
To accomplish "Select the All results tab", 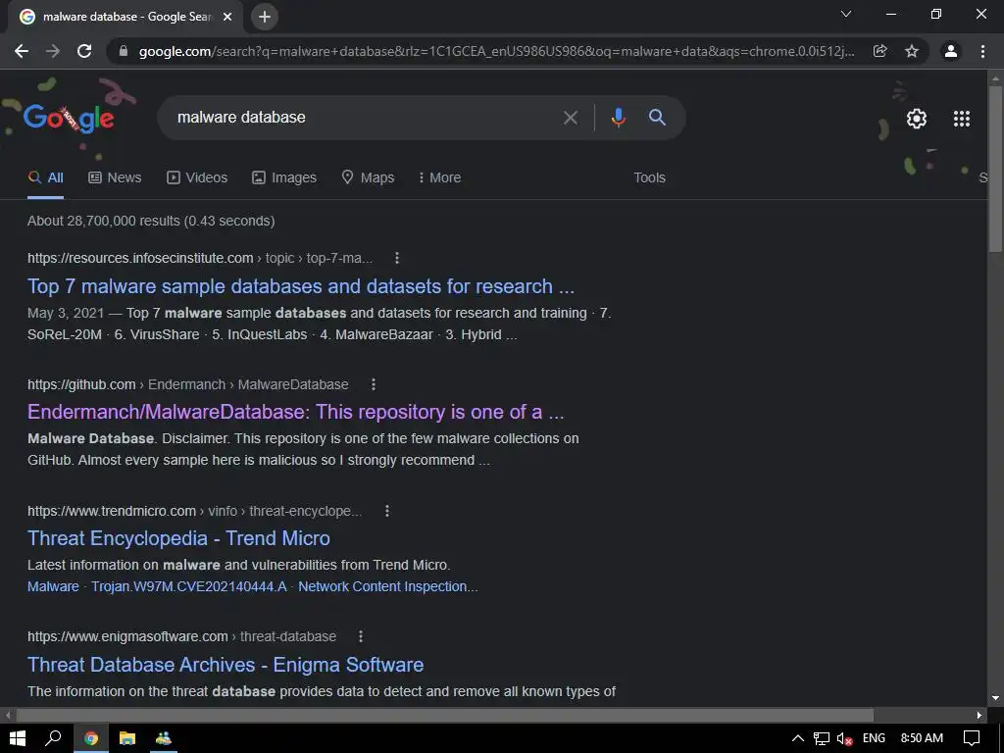I will 45,177.
